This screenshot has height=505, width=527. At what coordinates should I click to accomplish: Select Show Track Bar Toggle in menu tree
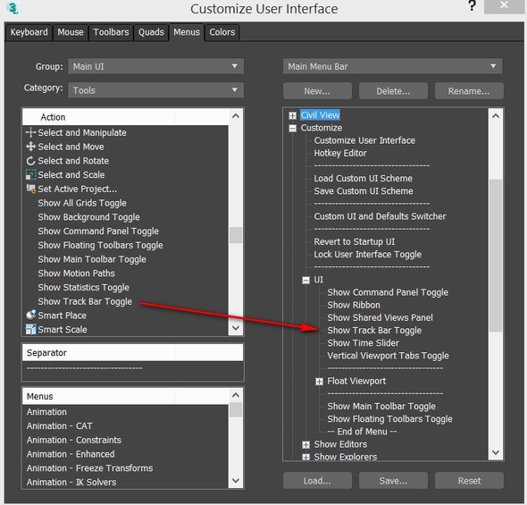tap(374, 331)
